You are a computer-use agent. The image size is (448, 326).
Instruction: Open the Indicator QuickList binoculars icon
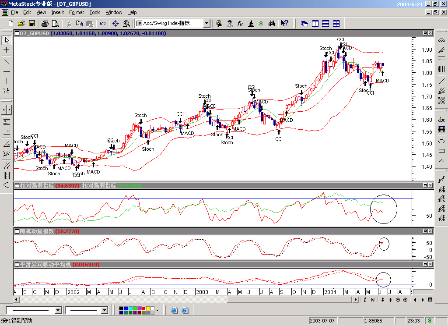pos(272,23)
